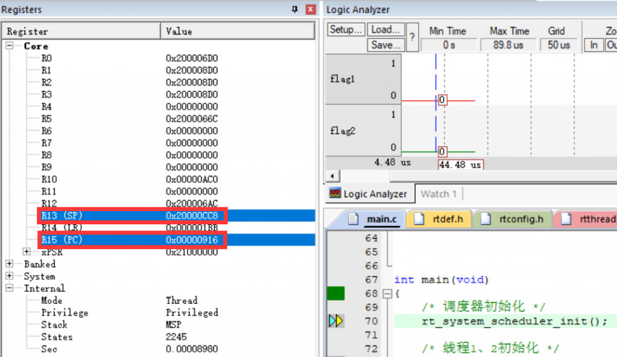The height and width of the screenshot is (357, 617).
Task: Select the R3 register row
Action: tap(159, 95)
